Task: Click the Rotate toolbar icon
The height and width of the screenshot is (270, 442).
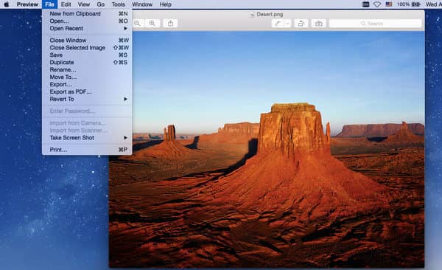Action: point(301,24)
